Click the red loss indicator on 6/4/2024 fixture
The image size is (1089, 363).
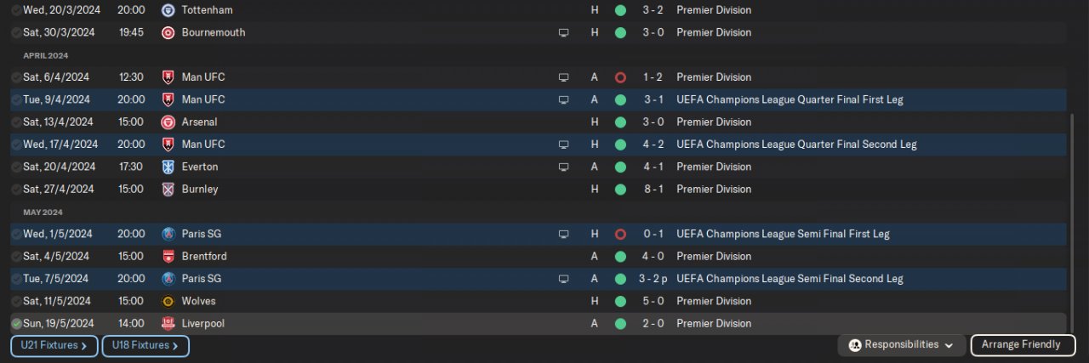click(x=620, y=77)
